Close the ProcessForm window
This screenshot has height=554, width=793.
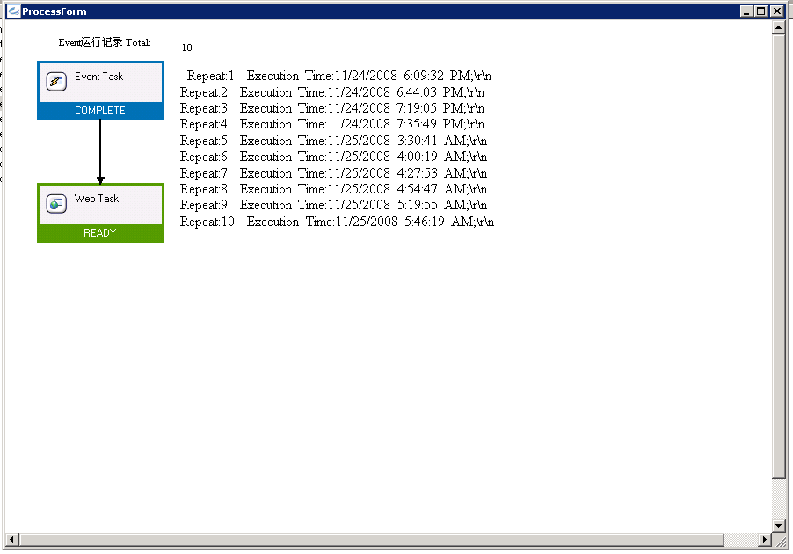point(777,11)
